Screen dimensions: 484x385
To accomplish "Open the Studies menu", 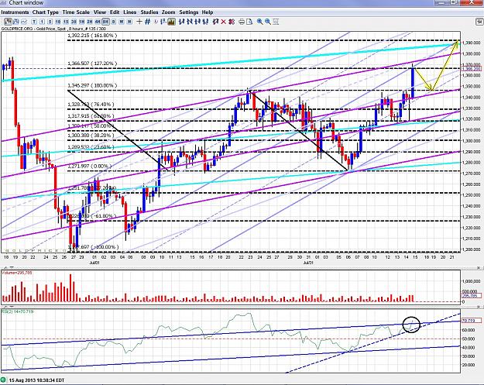I will 149,12.
